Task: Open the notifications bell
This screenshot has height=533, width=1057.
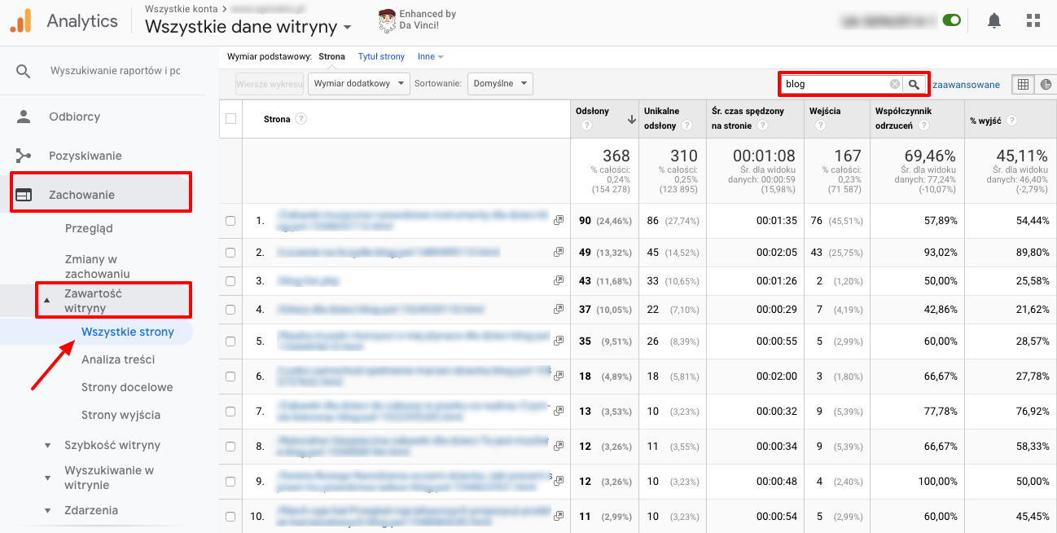Action: (993, 21)
